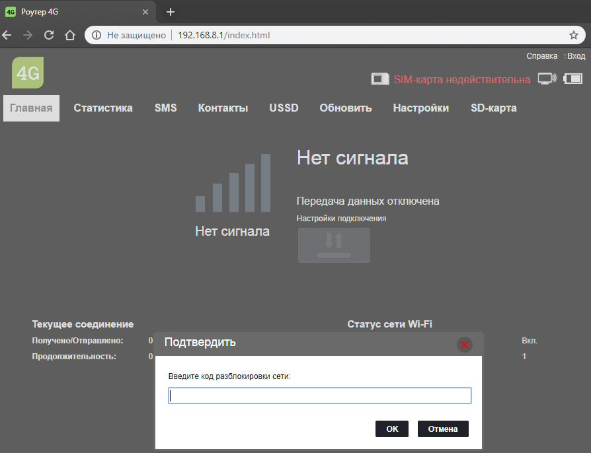Click the Вход login link
The image size is (591, 453).
(x=576, y=56)
